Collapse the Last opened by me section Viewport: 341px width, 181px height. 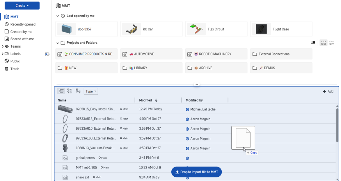58,16
